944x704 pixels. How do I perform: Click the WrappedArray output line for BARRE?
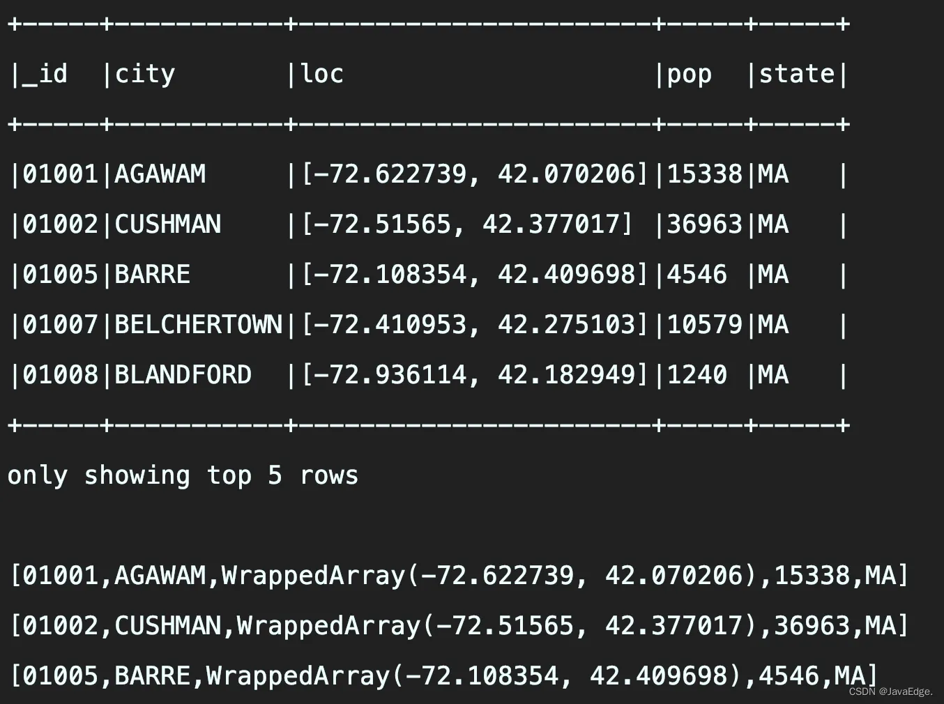click(443, 676)
